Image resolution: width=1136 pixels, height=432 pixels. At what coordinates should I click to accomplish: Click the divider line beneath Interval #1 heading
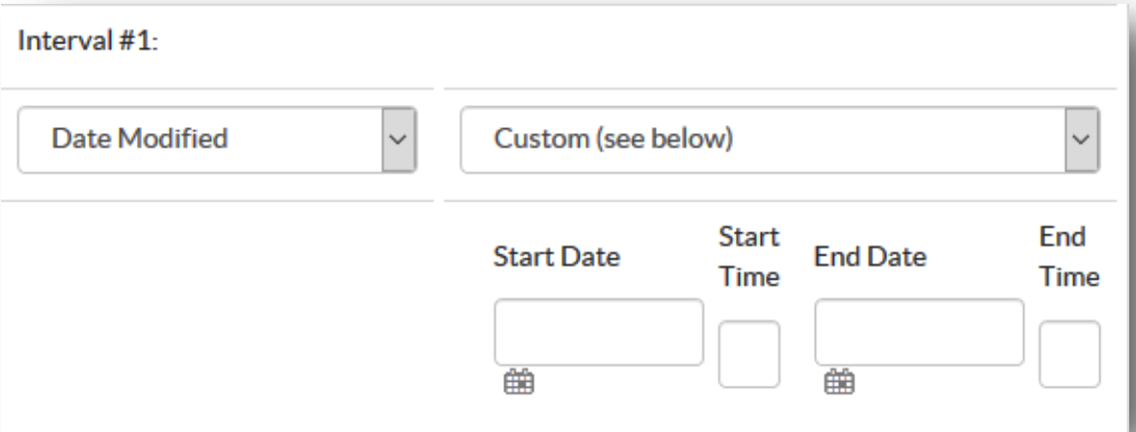(x=217, y=89)
